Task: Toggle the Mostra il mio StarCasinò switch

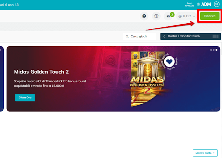Action: (x=215, y=36)
